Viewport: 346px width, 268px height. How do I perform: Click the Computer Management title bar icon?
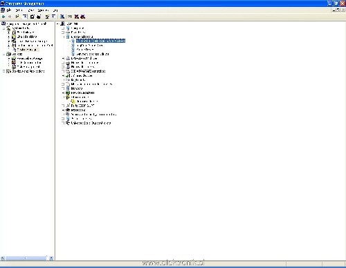point(2,3)
